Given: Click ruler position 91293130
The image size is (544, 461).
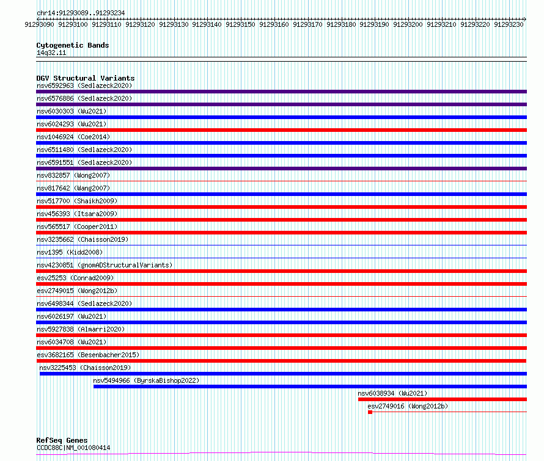Looking at the screenshot, I should point(174,24).
